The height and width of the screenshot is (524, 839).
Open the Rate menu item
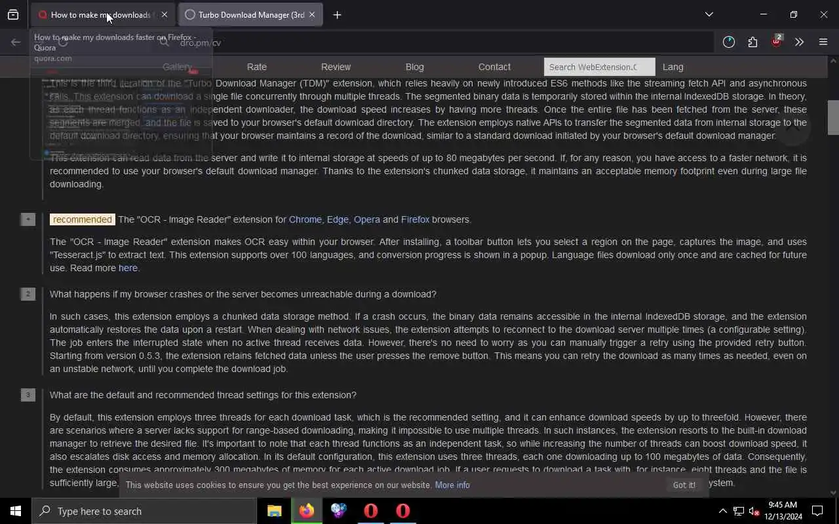click(x=257, y=67)
